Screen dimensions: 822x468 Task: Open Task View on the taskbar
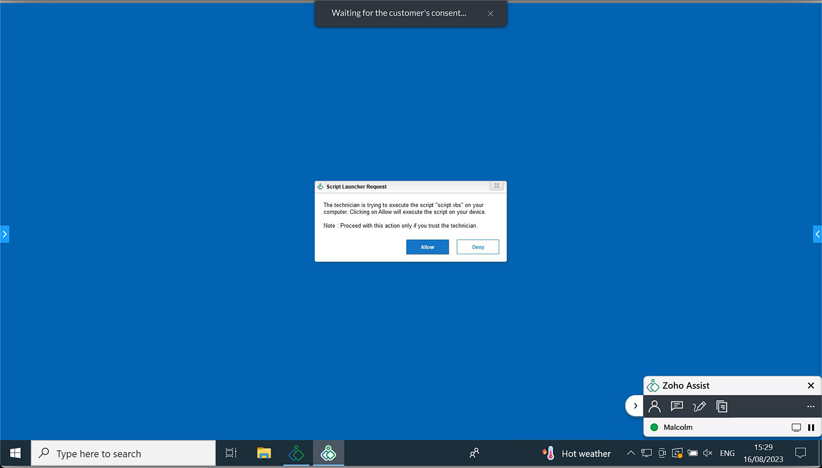pos(231,453)
